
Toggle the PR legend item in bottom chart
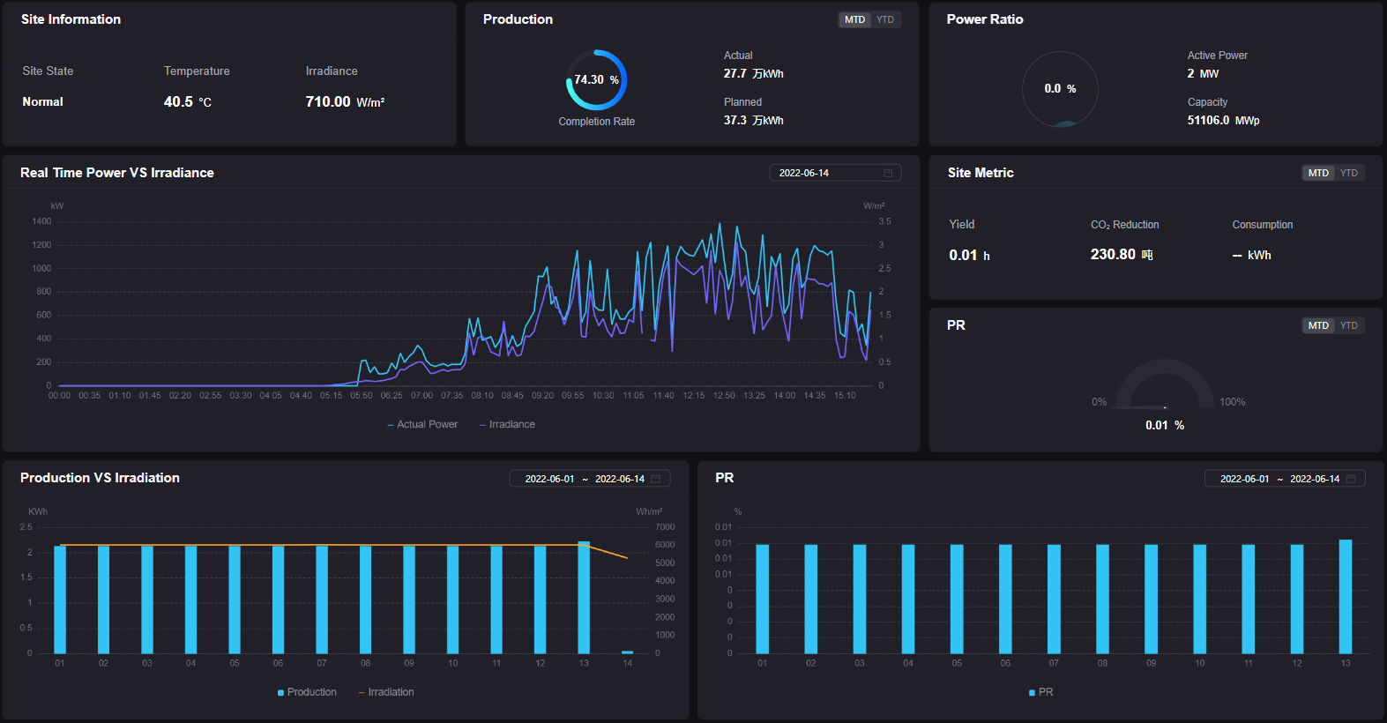coord(1040,692)
